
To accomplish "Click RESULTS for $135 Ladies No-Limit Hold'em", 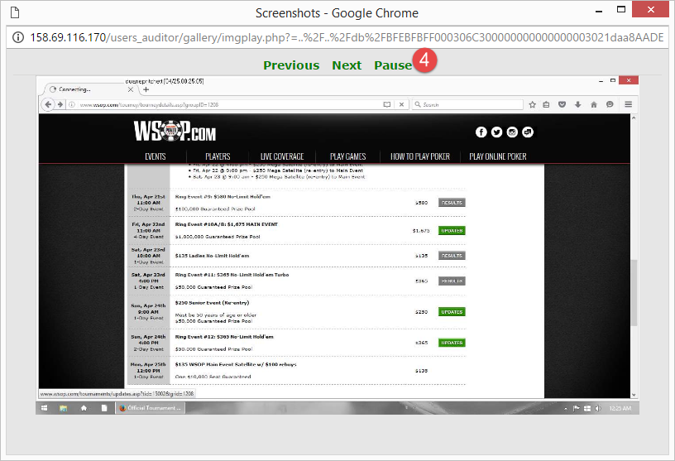I will point(452,256).
